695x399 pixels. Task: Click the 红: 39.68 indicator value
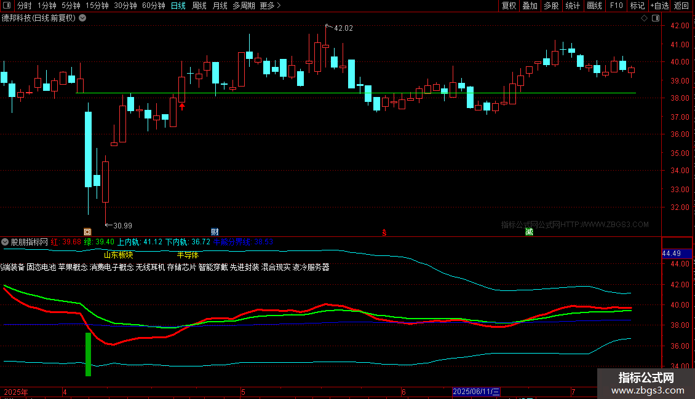[x=66, y=242]
